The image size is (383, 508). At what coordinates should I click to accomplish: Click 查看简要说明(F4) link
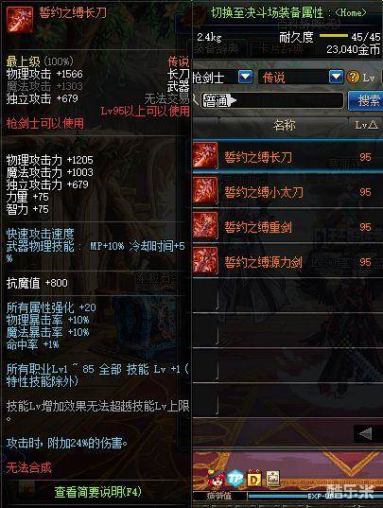(x=97, y=492)
